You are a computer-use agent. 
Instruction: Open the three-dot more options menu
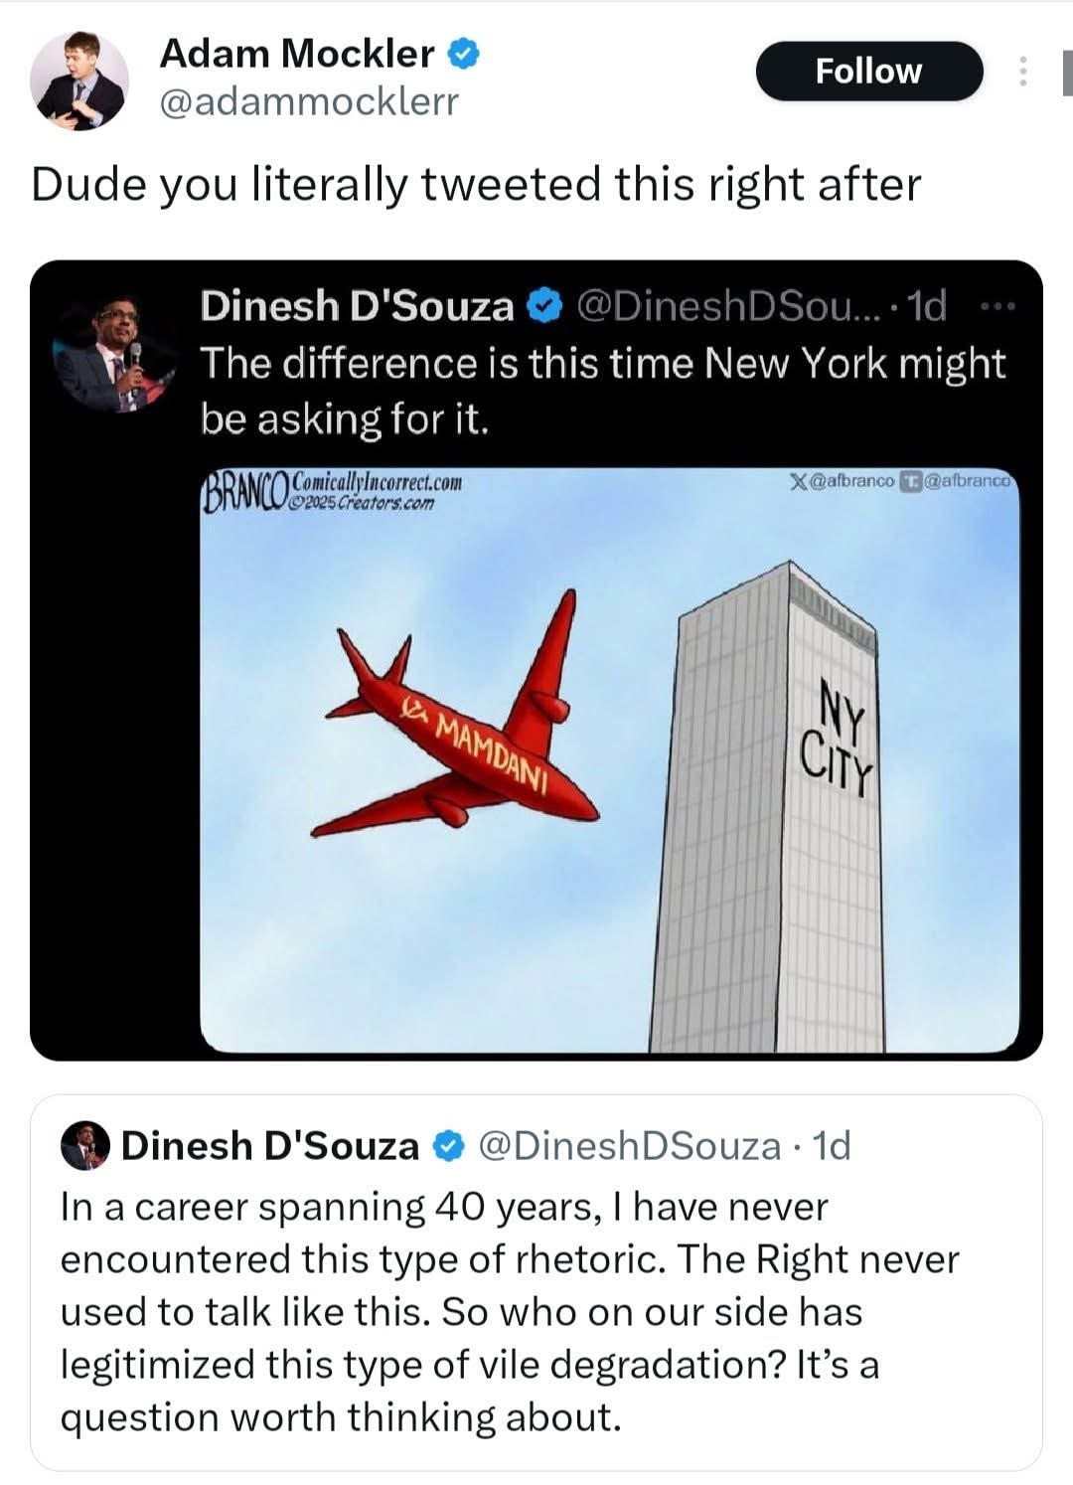tap(1021, 72)
